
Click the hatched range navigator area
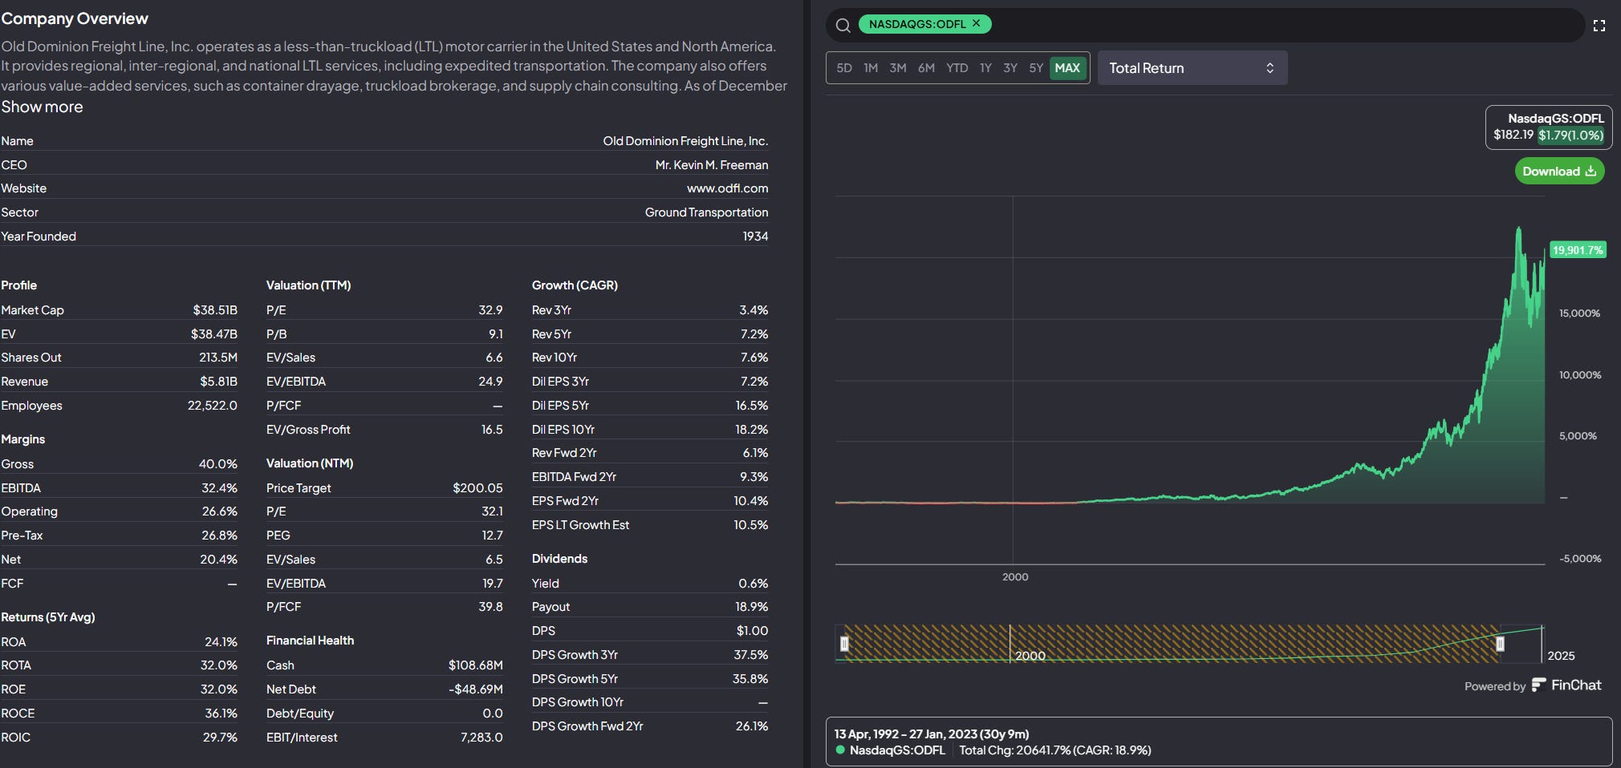(x=1172, y=643)
